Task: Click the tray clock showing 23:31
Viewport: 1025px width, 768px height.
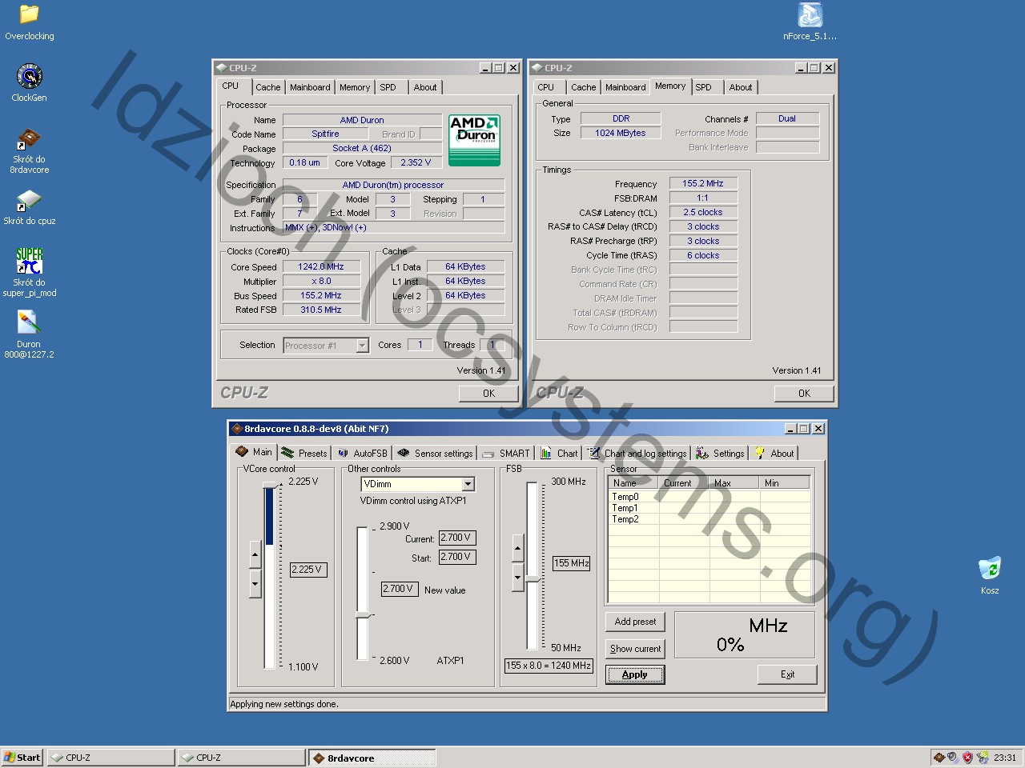Action: (x=1005, y=758)
